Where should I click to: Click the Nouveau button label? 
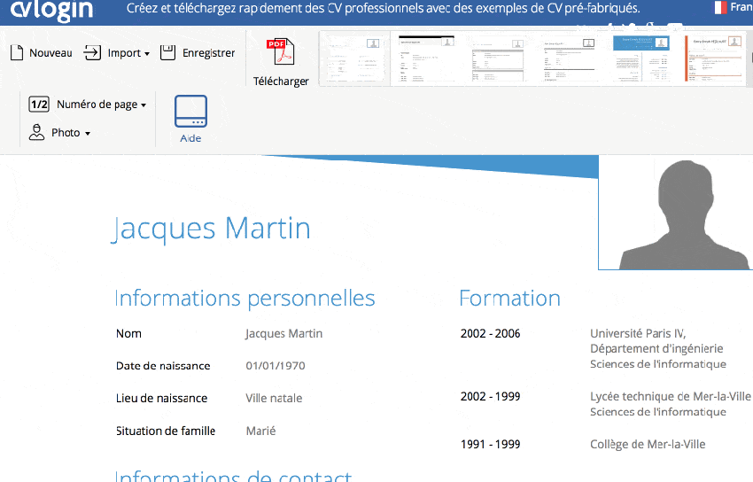click(x=50, y=53)
